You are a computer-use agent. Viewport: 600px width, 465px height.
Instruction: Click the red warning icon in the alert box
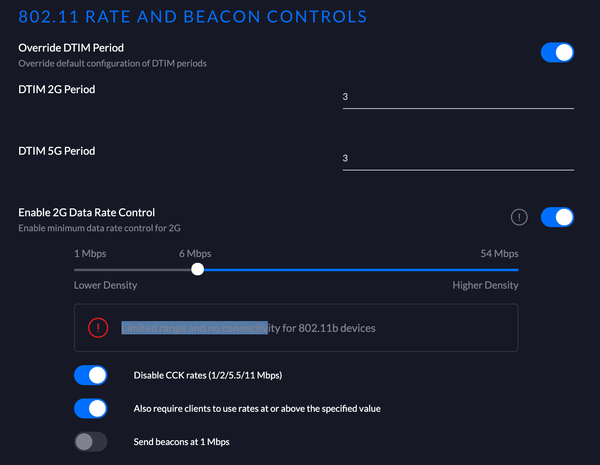(98, 328)
